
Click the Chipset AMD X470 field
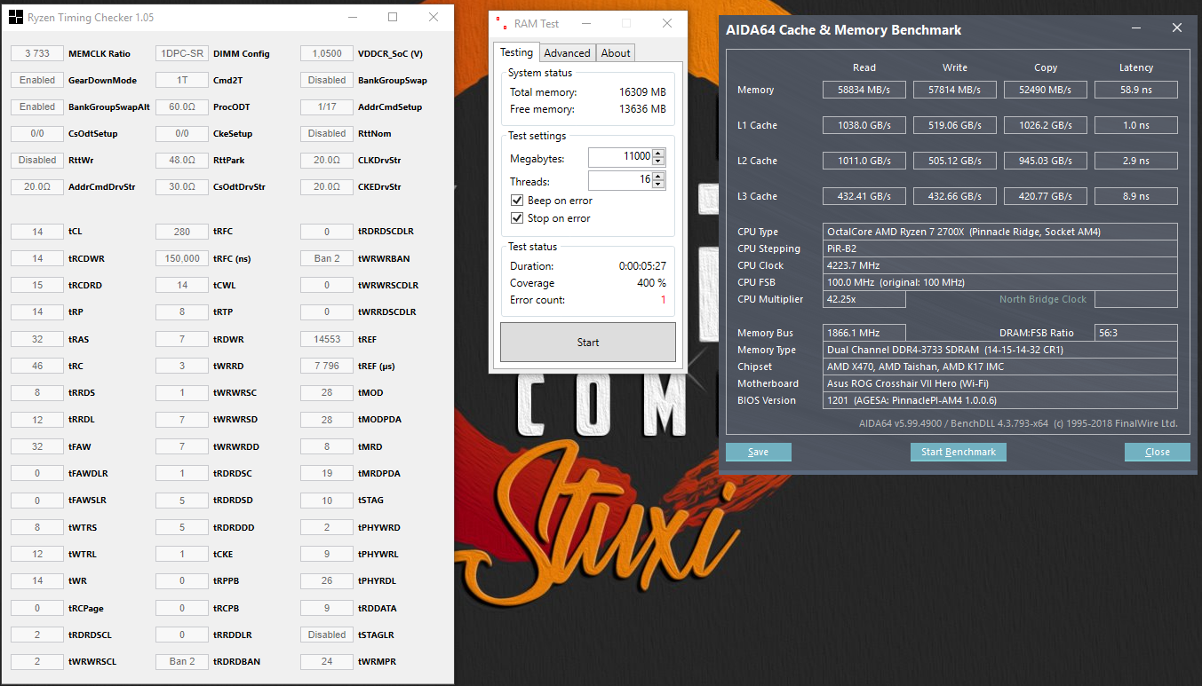1000,367
